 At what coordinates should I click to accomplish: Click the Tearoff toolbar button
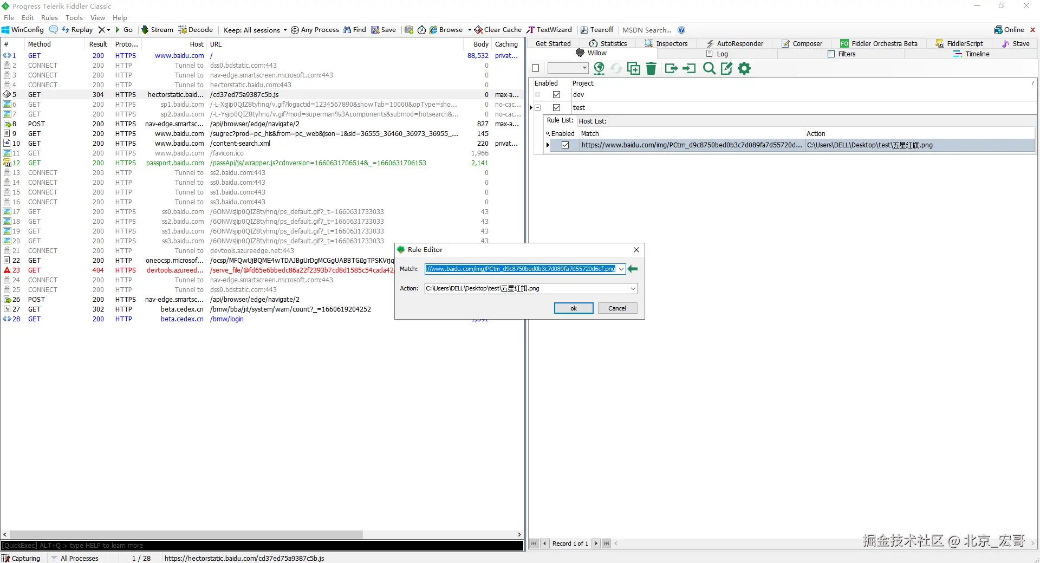pyautogui.click(x=597, y=30)
